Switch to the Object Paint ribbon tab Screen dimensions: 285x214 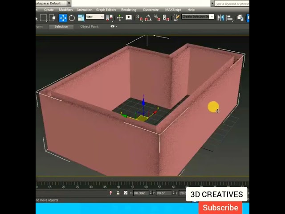(89, 27)
